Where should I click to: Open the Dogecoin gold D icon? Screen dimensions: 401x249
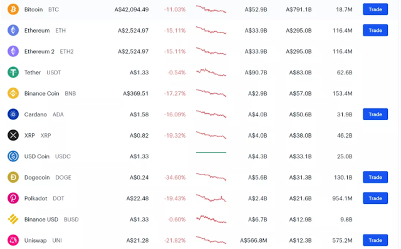13,177
